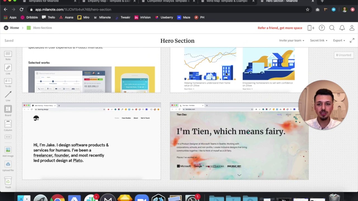
Task: Open the Maze bookmark
Action: [x=183, y=17]
